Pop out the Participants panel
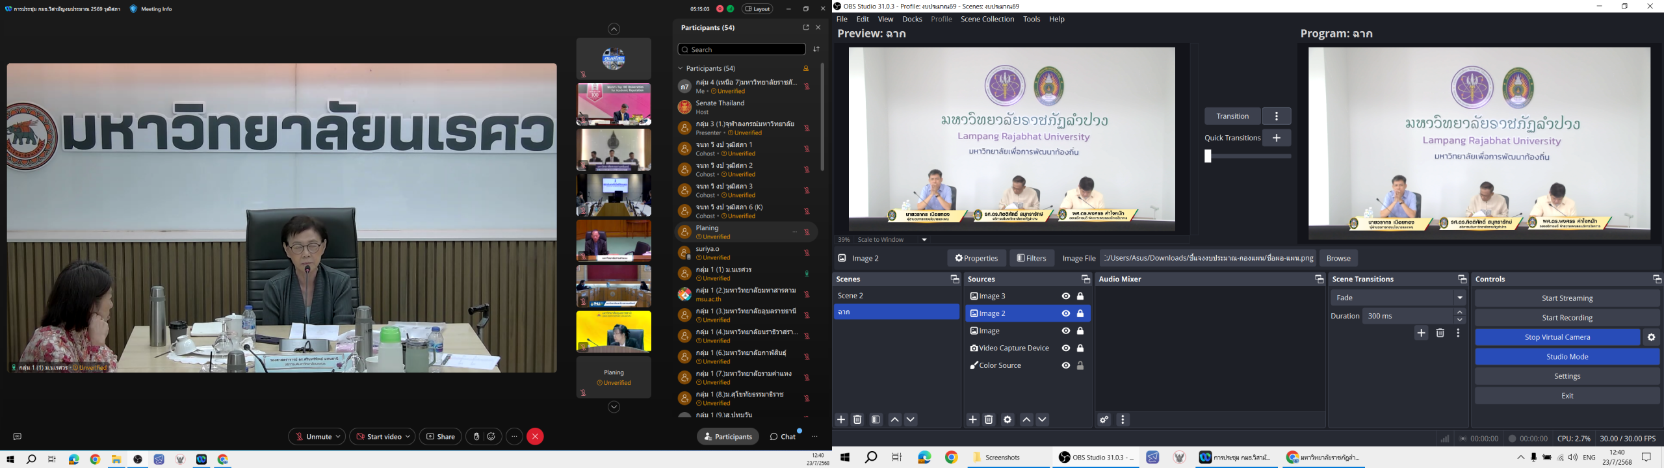Screen dimensions: 1664x468 tap(805, 28)
